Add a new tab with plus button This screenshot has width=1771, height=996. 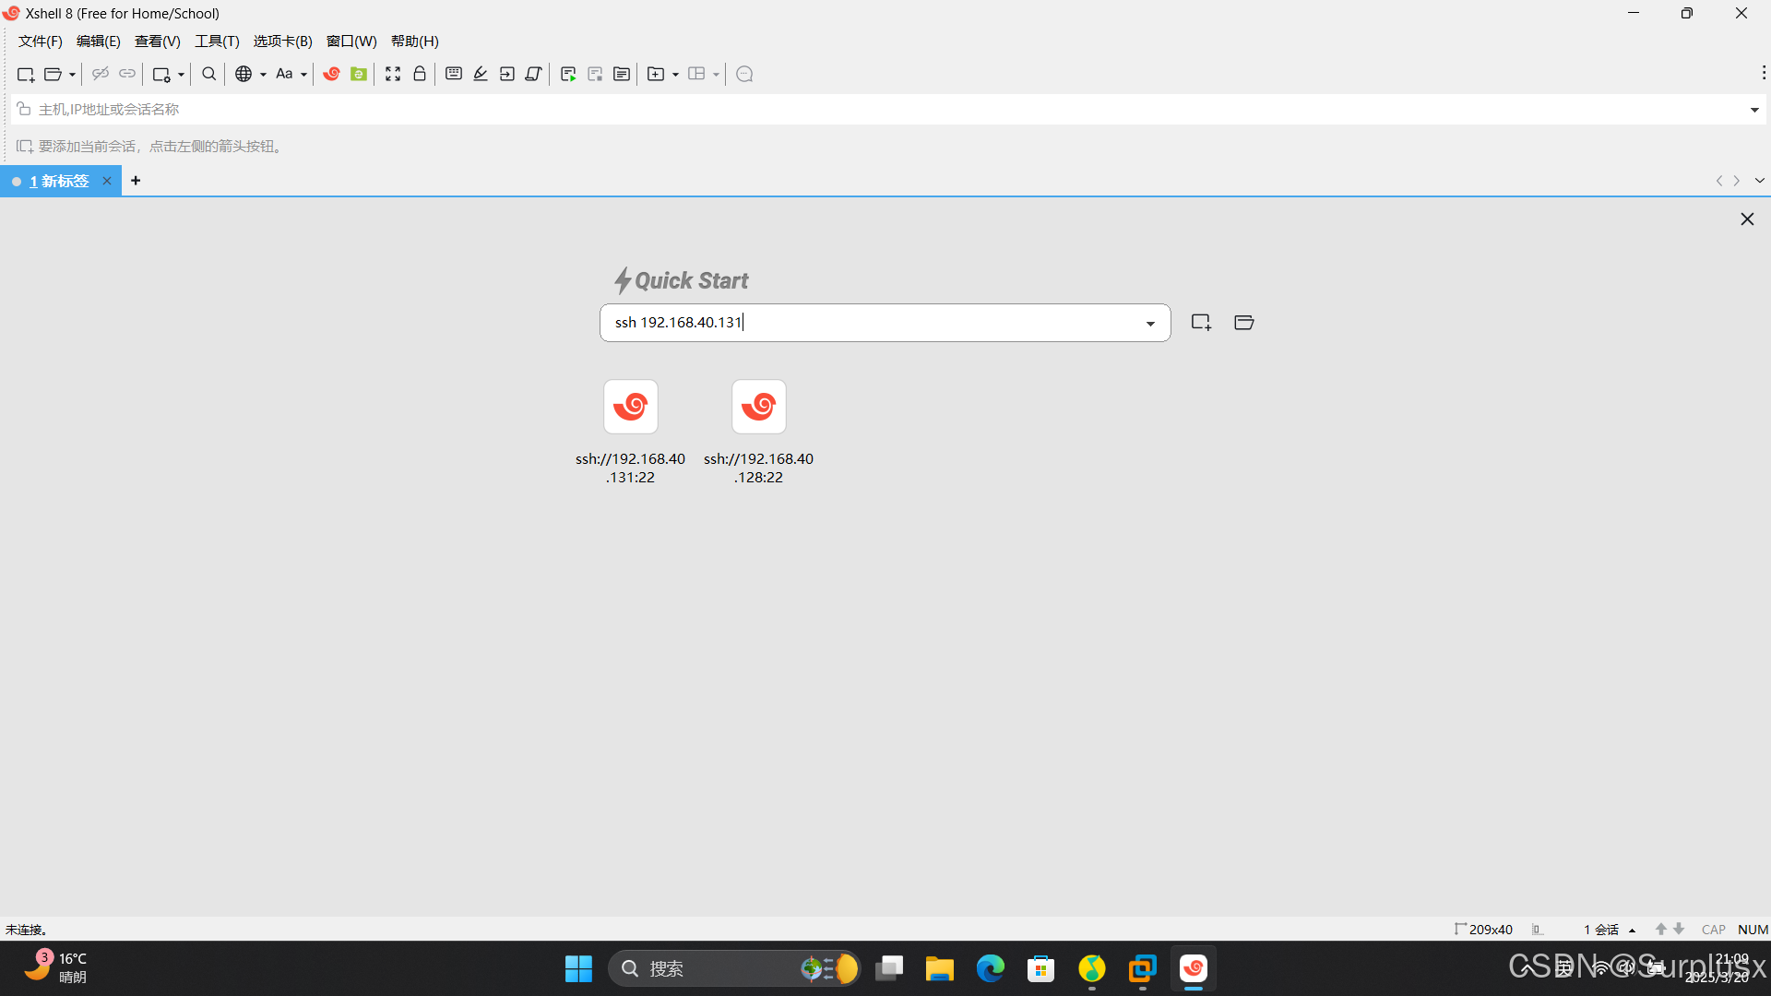coord(136,181)
